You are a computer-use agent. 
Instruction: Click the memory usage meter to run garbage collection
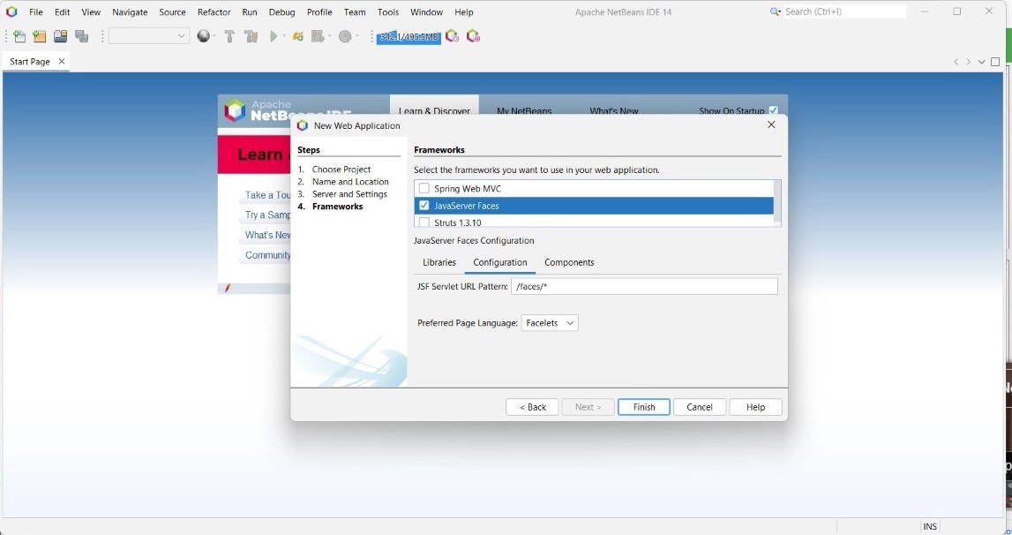[x=408, y=37]
